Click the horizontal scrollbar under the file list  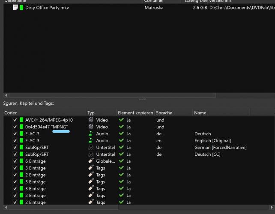coord(111,95)
